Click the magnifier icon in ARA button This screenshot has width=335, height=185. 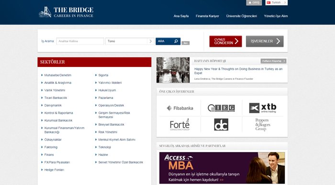[x=176, y=41]
